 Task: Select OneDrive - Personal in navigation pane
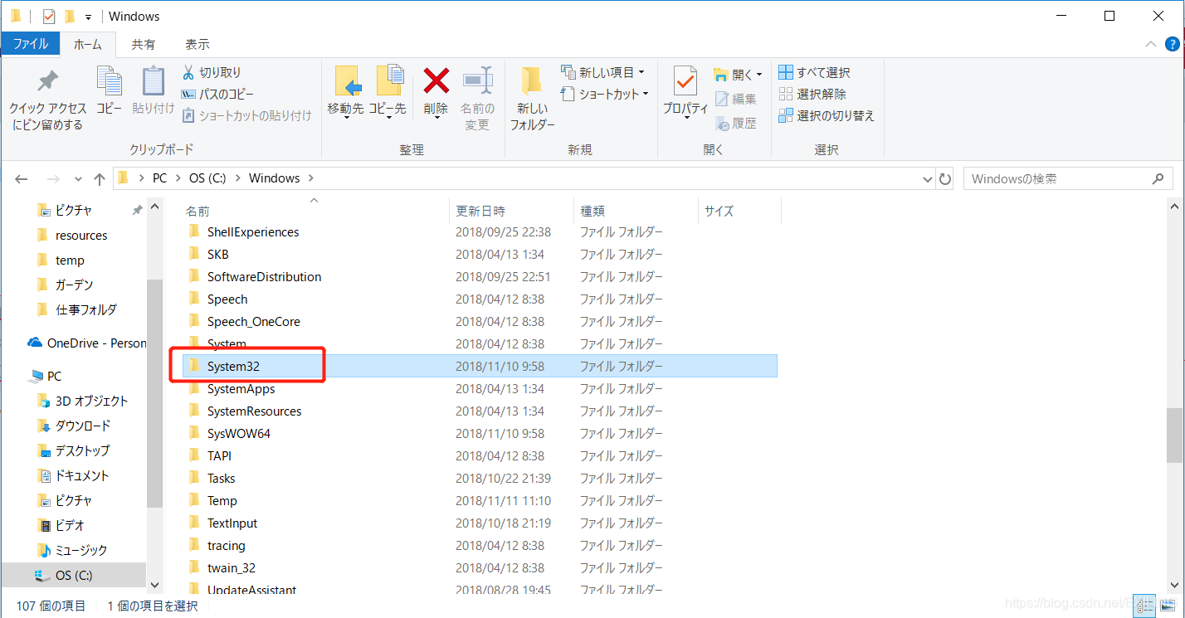(86, 343)
